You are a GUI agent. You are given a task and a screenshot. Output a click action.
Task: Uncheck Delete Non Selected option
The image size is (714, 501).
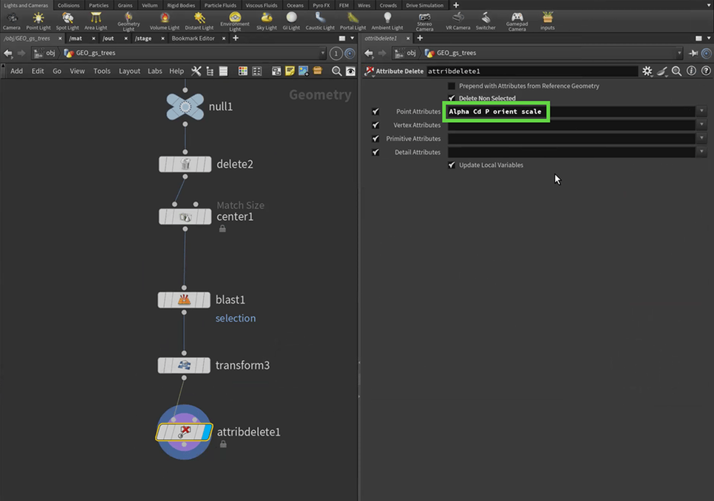pyautogui.click(x=452, y=98)
